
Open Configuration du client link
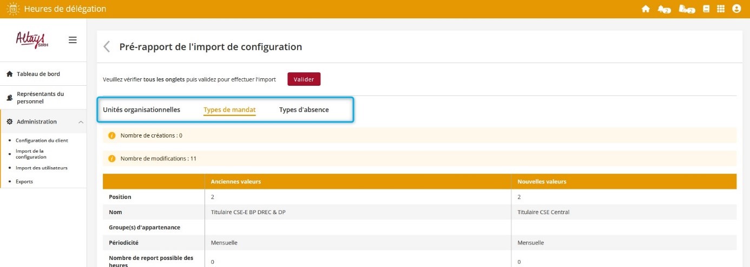[x=42, y=140]
